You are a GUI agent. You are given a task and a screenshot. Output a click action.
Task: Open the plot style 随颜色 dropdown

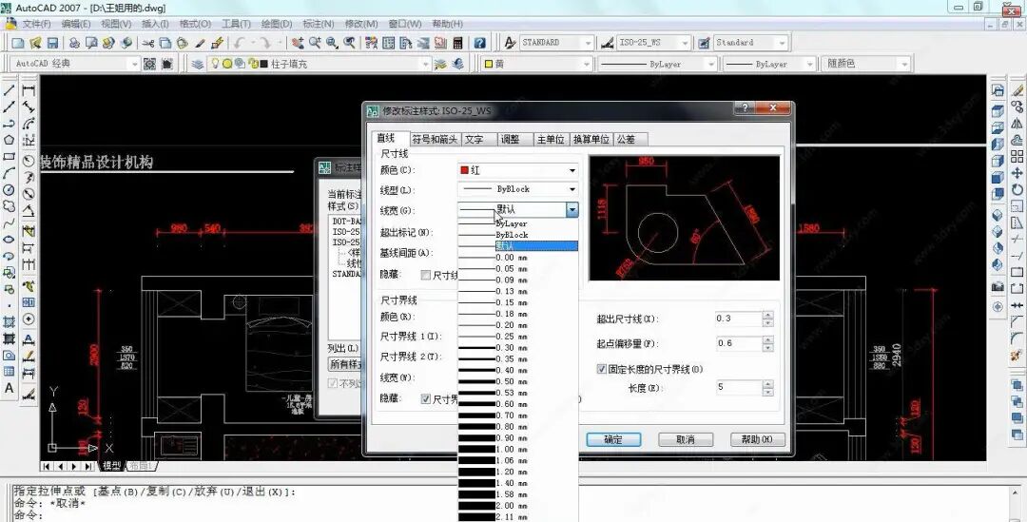pos(866,64)
